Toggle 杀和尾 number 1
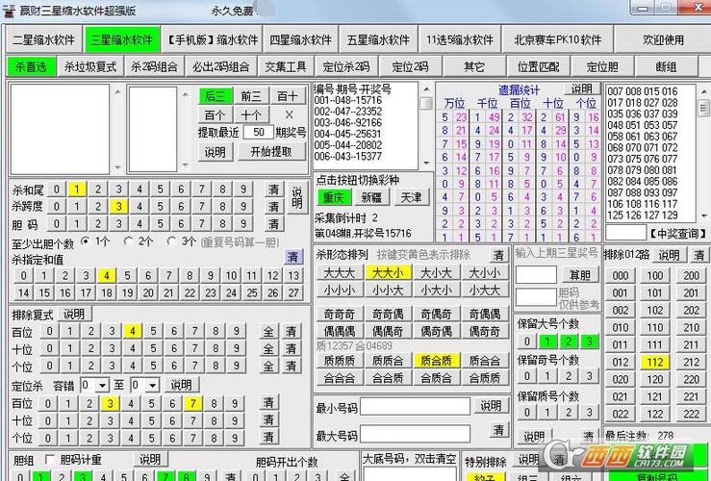Viewport: 711px width, 481px height. click(x=77, y=189)
